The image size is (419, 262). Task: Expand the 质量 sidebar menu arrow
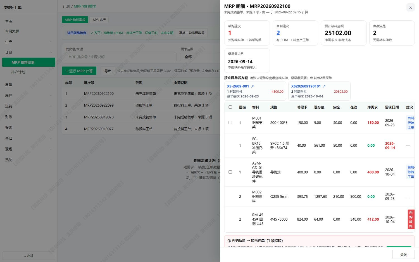[51, 85]
